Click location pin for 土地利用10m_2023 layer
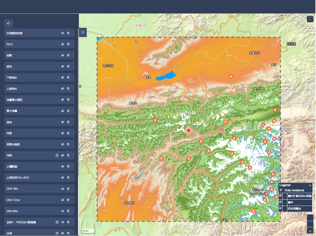 tap(68, 177)
